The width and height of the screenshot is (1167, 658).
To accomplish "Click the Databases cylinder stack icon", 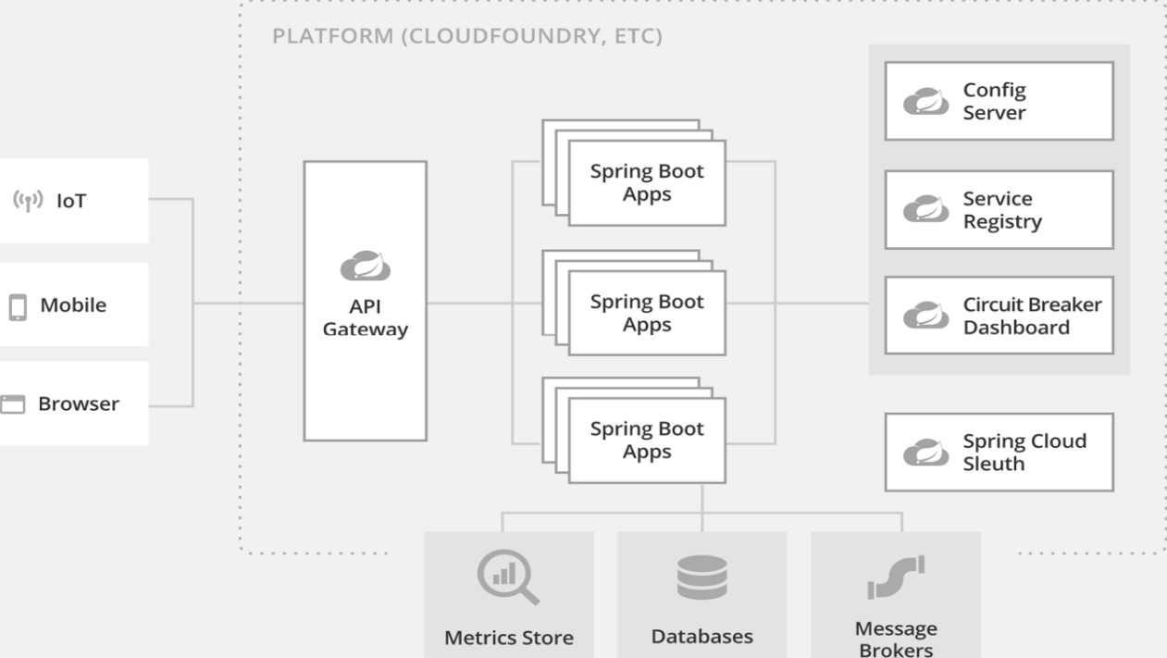I will (x=701, y=577).
